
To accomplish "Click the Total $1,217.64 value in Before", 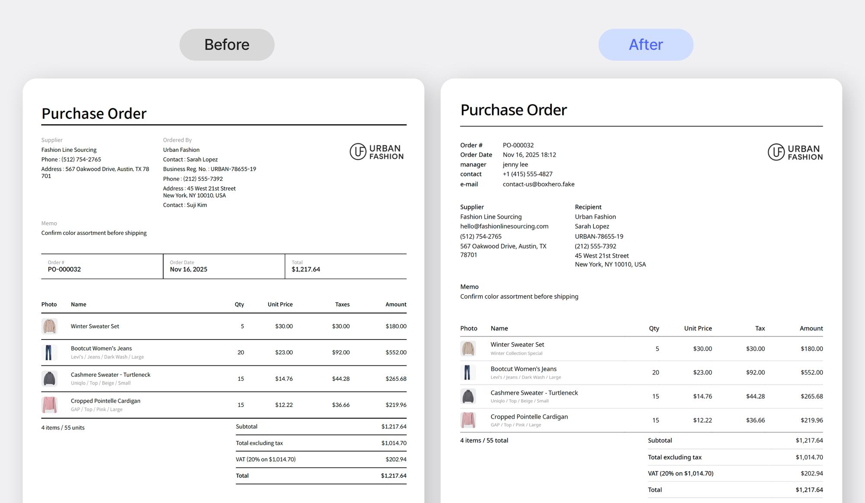I will click(306, 269).
